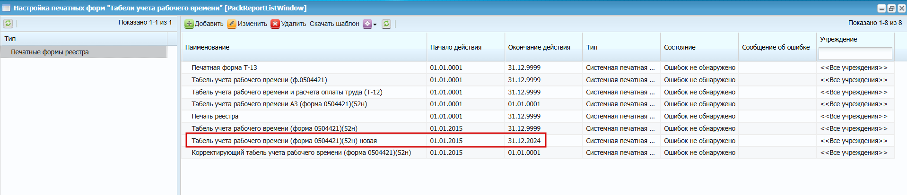This screenshot has height=195, width=907.
Task: Click Системная печатная in Т-12 row
Action: 620,92
